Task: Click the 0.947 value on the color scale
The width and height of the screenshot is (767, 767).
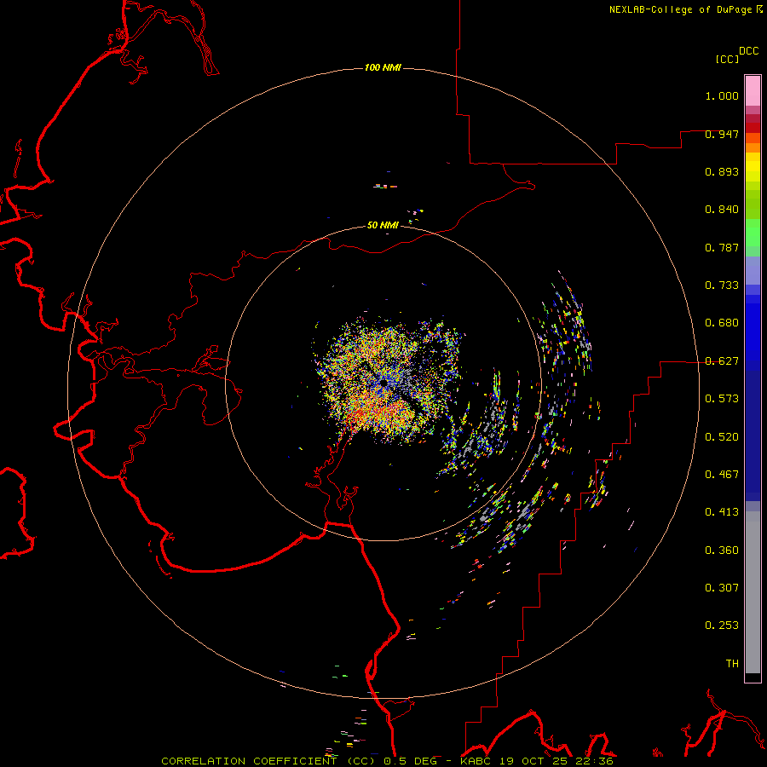Action: (722, 134)
